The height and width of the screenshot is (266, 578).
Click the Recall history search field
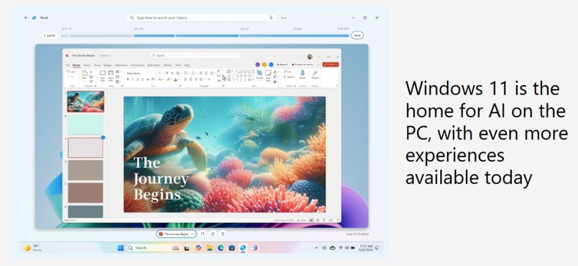tap(198, 17)
